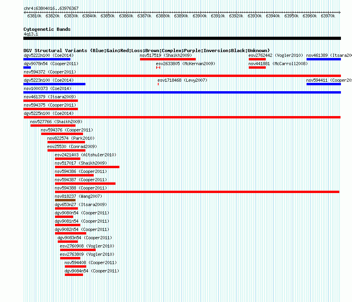Open esv2762442 (Vogler2010) variant label
Viewport: 352px width, 302px height.
coord(276,55)
